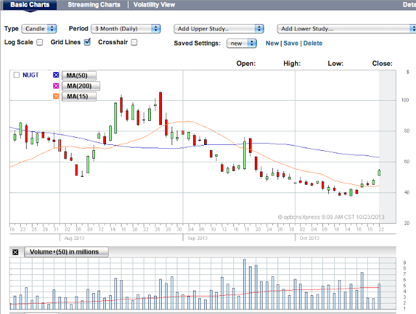Switch to the Streaming Charts tab

pyautogui.click(x=94, y=5)
